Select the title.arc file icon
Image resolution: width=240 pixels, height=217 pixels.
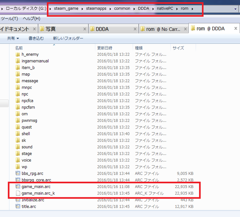click(18, 206)
